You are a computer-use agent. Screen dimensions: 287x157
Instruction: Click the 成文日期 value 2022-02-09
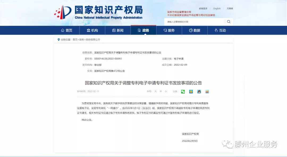pyautogui.click(x=180, y=65)
